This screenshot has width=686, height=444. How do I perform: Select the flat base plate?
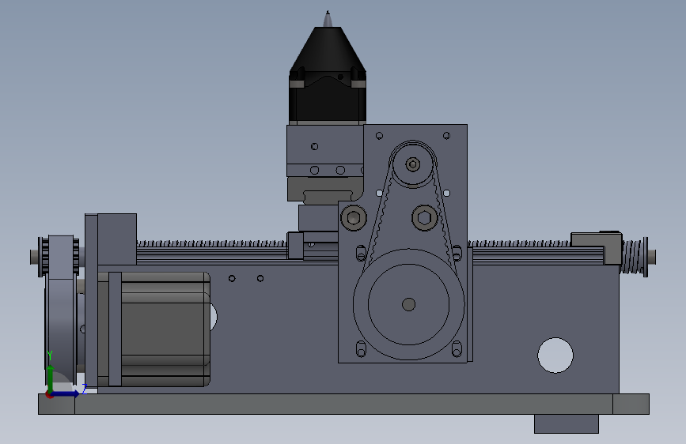[344, 404]
